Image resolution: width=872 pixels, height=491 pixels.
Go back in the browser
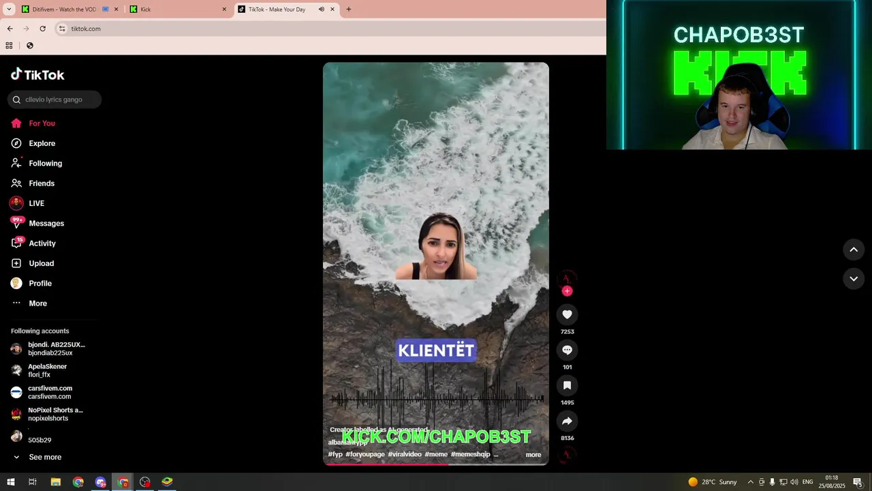click(10, 29)
